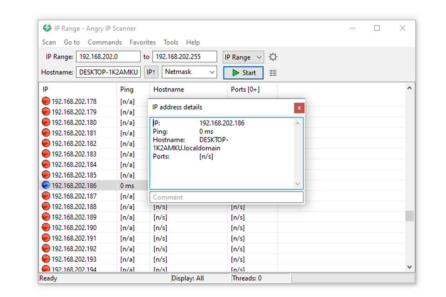446x297 pixels.
Task: Click the Display: All status bar entry
Action: coord(188,278)
